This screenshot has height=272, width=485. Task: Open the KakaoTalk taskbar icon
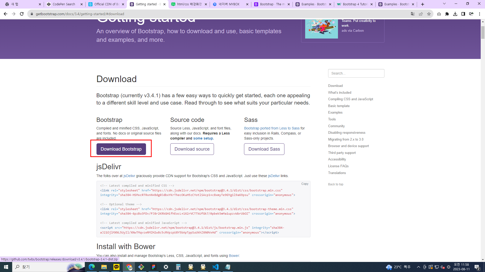(x=116, y=267)
